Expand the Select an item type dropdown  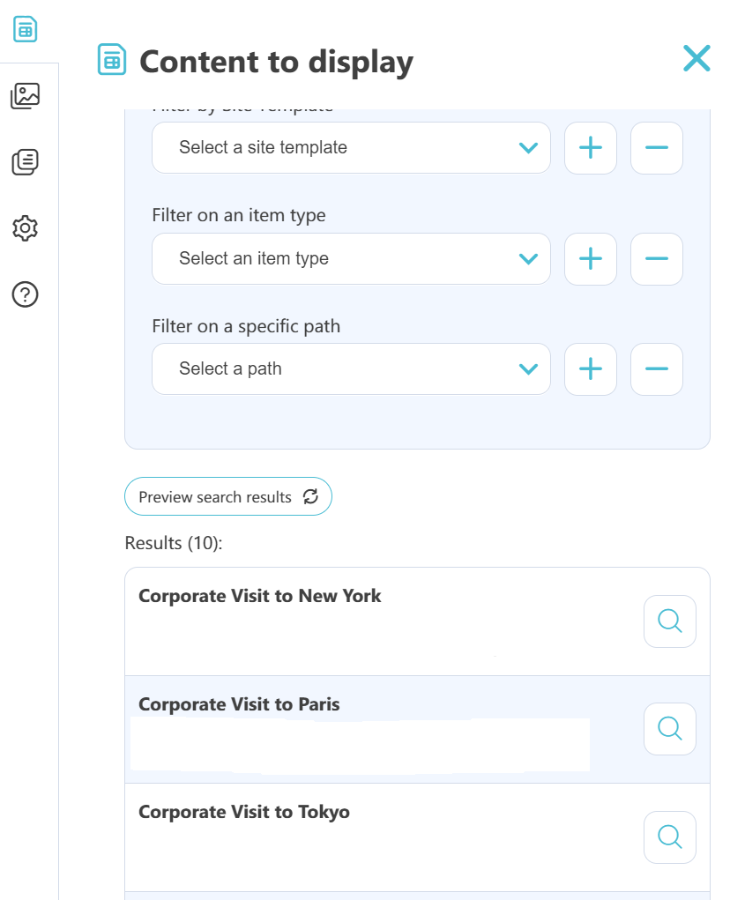point(351,259)
